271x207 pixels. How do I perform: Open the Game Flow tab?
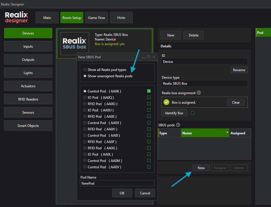point(97,18)
